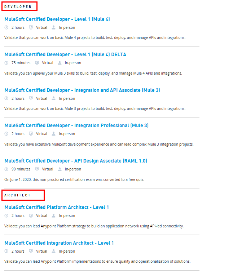The width and height of the screenshot is (233, 271).
Task: Open Integration and API Associate (Mule 3) link
Action: [82, 90]
